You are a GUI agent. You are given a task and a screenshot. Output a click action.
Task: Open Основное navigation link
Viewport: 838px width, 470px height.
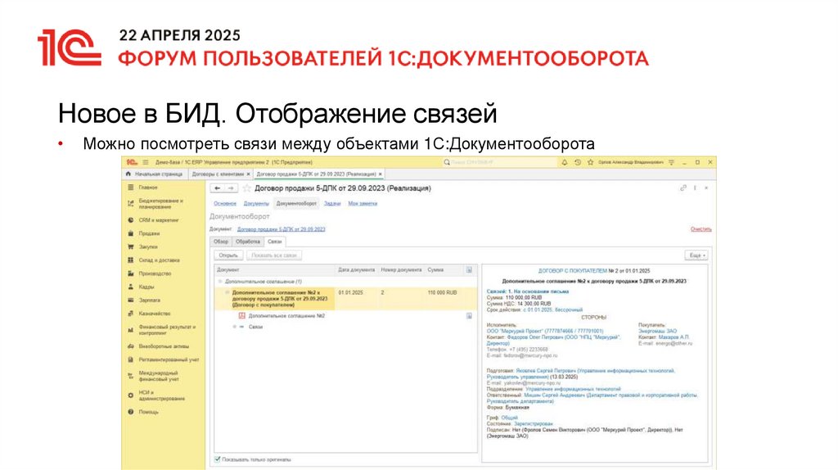225,204
